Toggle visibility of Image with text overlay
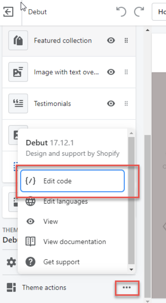Image resolution: width=166 pixels, height=303 pixels. coord(111,72)
